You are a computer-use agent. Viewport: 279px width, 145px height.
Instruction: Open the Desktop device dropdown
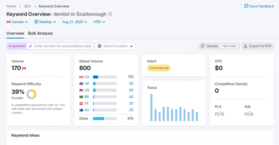[x=45, y=22]
